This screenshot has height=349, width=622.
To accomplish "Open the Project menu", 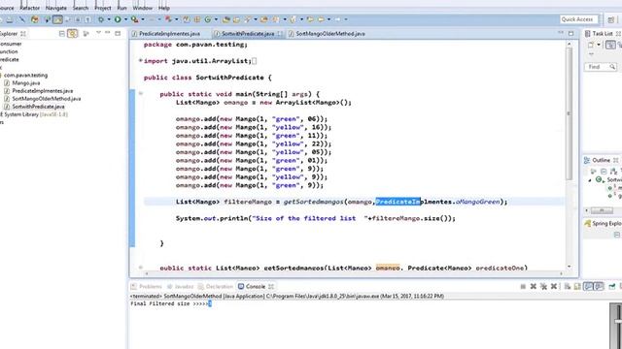I will coord(103,8).
